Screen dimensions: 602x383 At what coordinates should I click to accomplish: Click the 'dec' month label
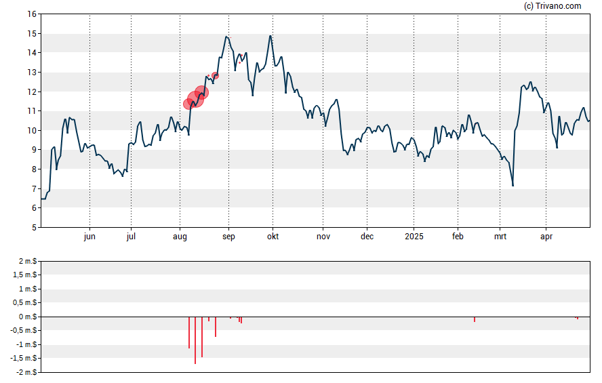click(x=367, y=237)
